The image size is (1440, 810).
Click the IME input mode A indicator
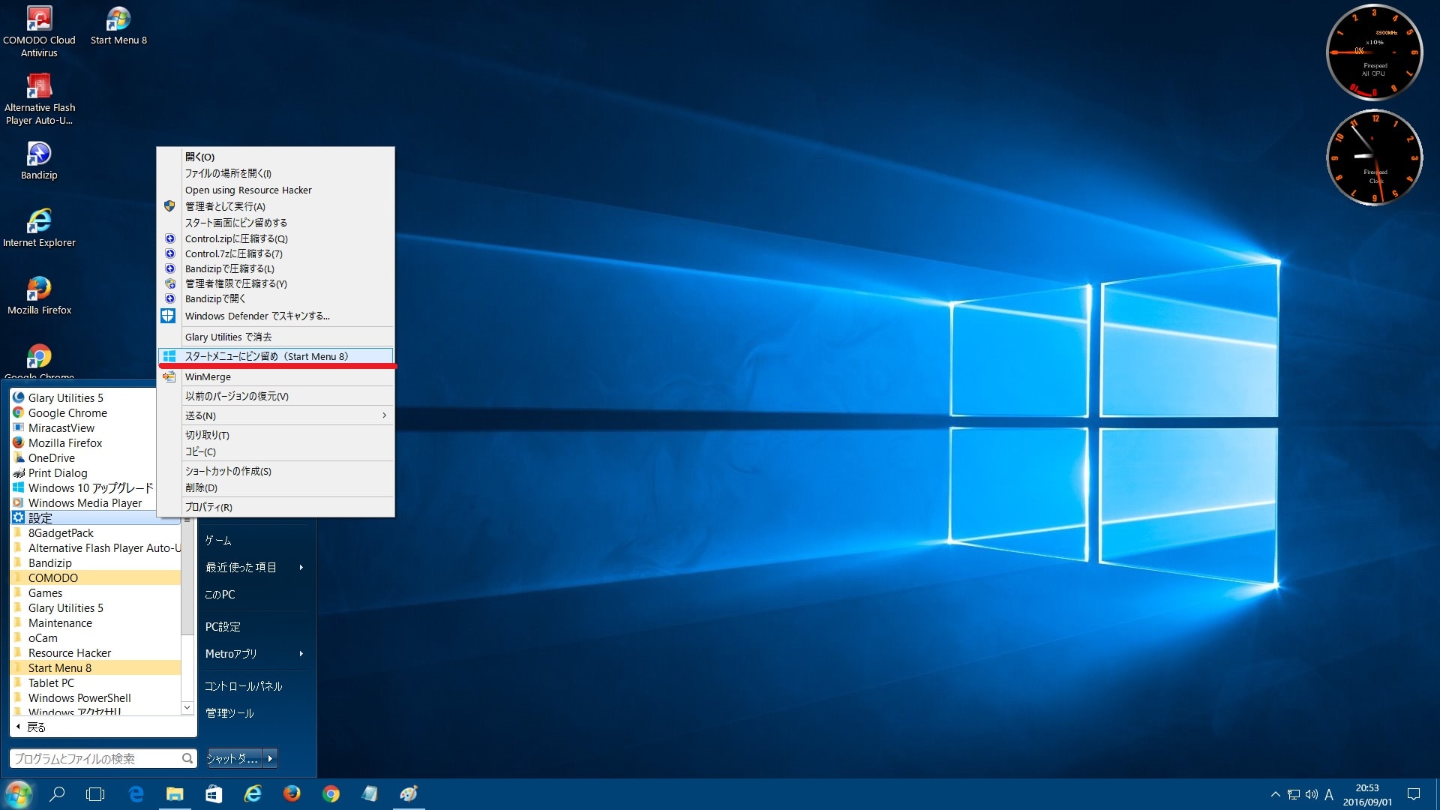click(x=1329, y=794)
